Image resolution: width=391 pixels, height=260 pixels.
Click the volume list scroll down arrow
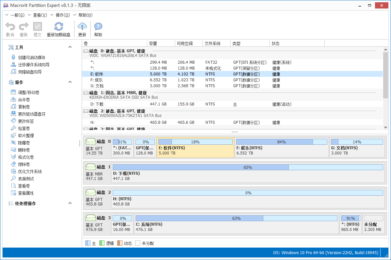pyautogui.click(x=385, y=127)
